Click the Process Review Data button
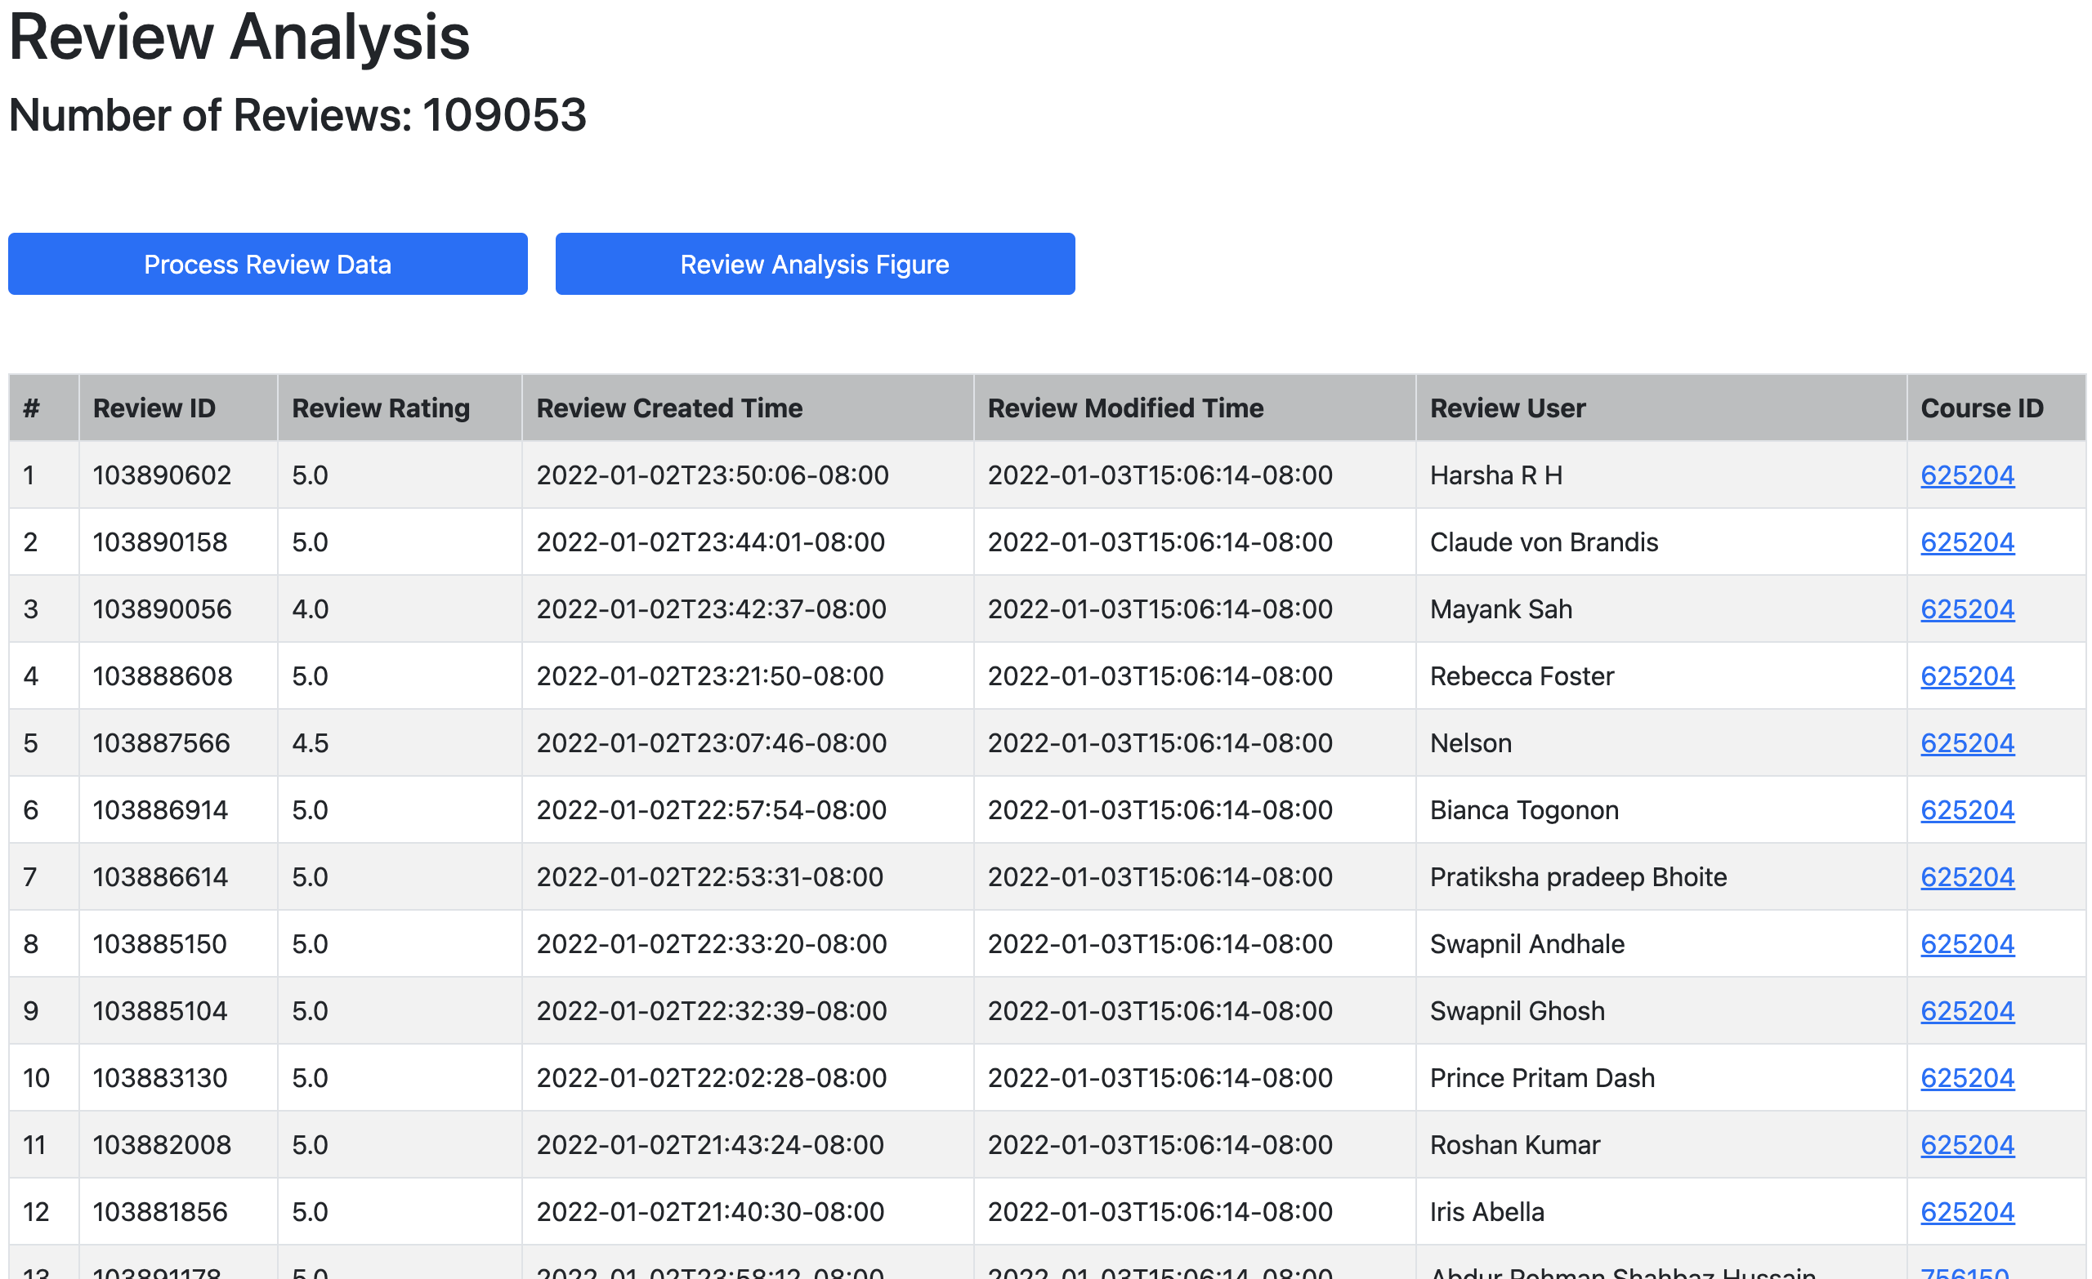Screen dimensions: 2092x1279 tap(267, 264)
